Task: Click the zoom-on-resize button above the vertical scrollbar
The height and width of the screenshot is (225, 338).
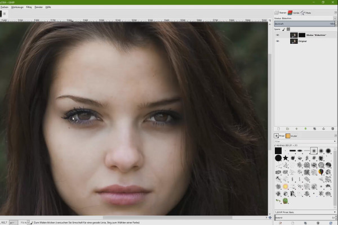Action: 270,20
